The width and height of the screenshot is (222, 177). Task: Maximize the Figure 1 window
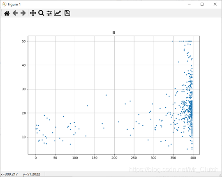pos(202,4)
